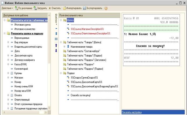This screenshot has height=115, width=187.
Task: Select Версия данных field
Action: click(22, 38)
